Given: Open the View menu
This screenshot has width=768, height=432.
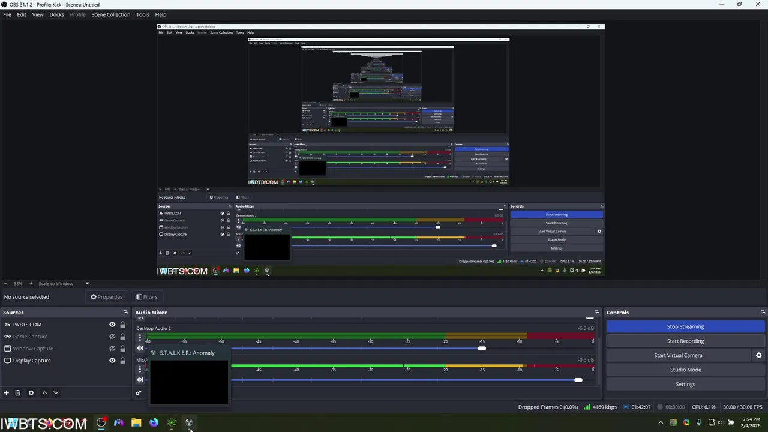Looking at the screenshot, I should [38, 14].
